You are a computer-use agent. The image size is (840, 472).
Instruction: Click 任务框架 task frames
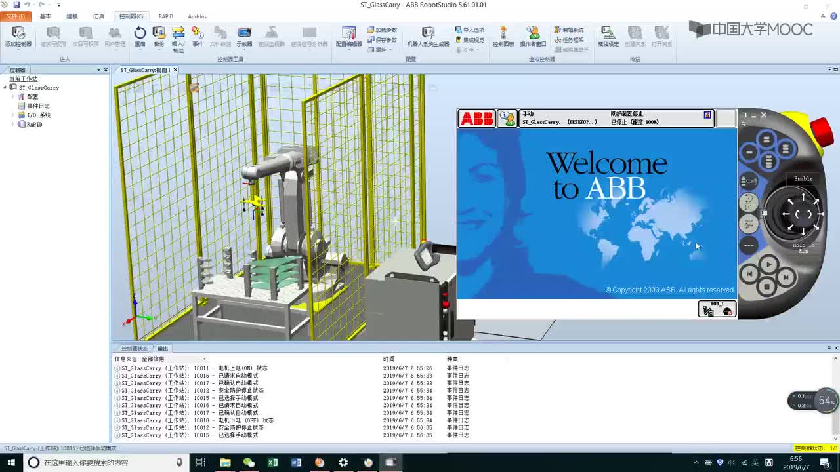(569, 40)
